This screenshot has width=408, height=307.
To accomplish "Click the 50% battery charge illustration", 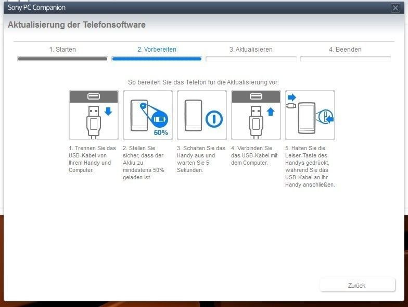I will pos(148,115).
